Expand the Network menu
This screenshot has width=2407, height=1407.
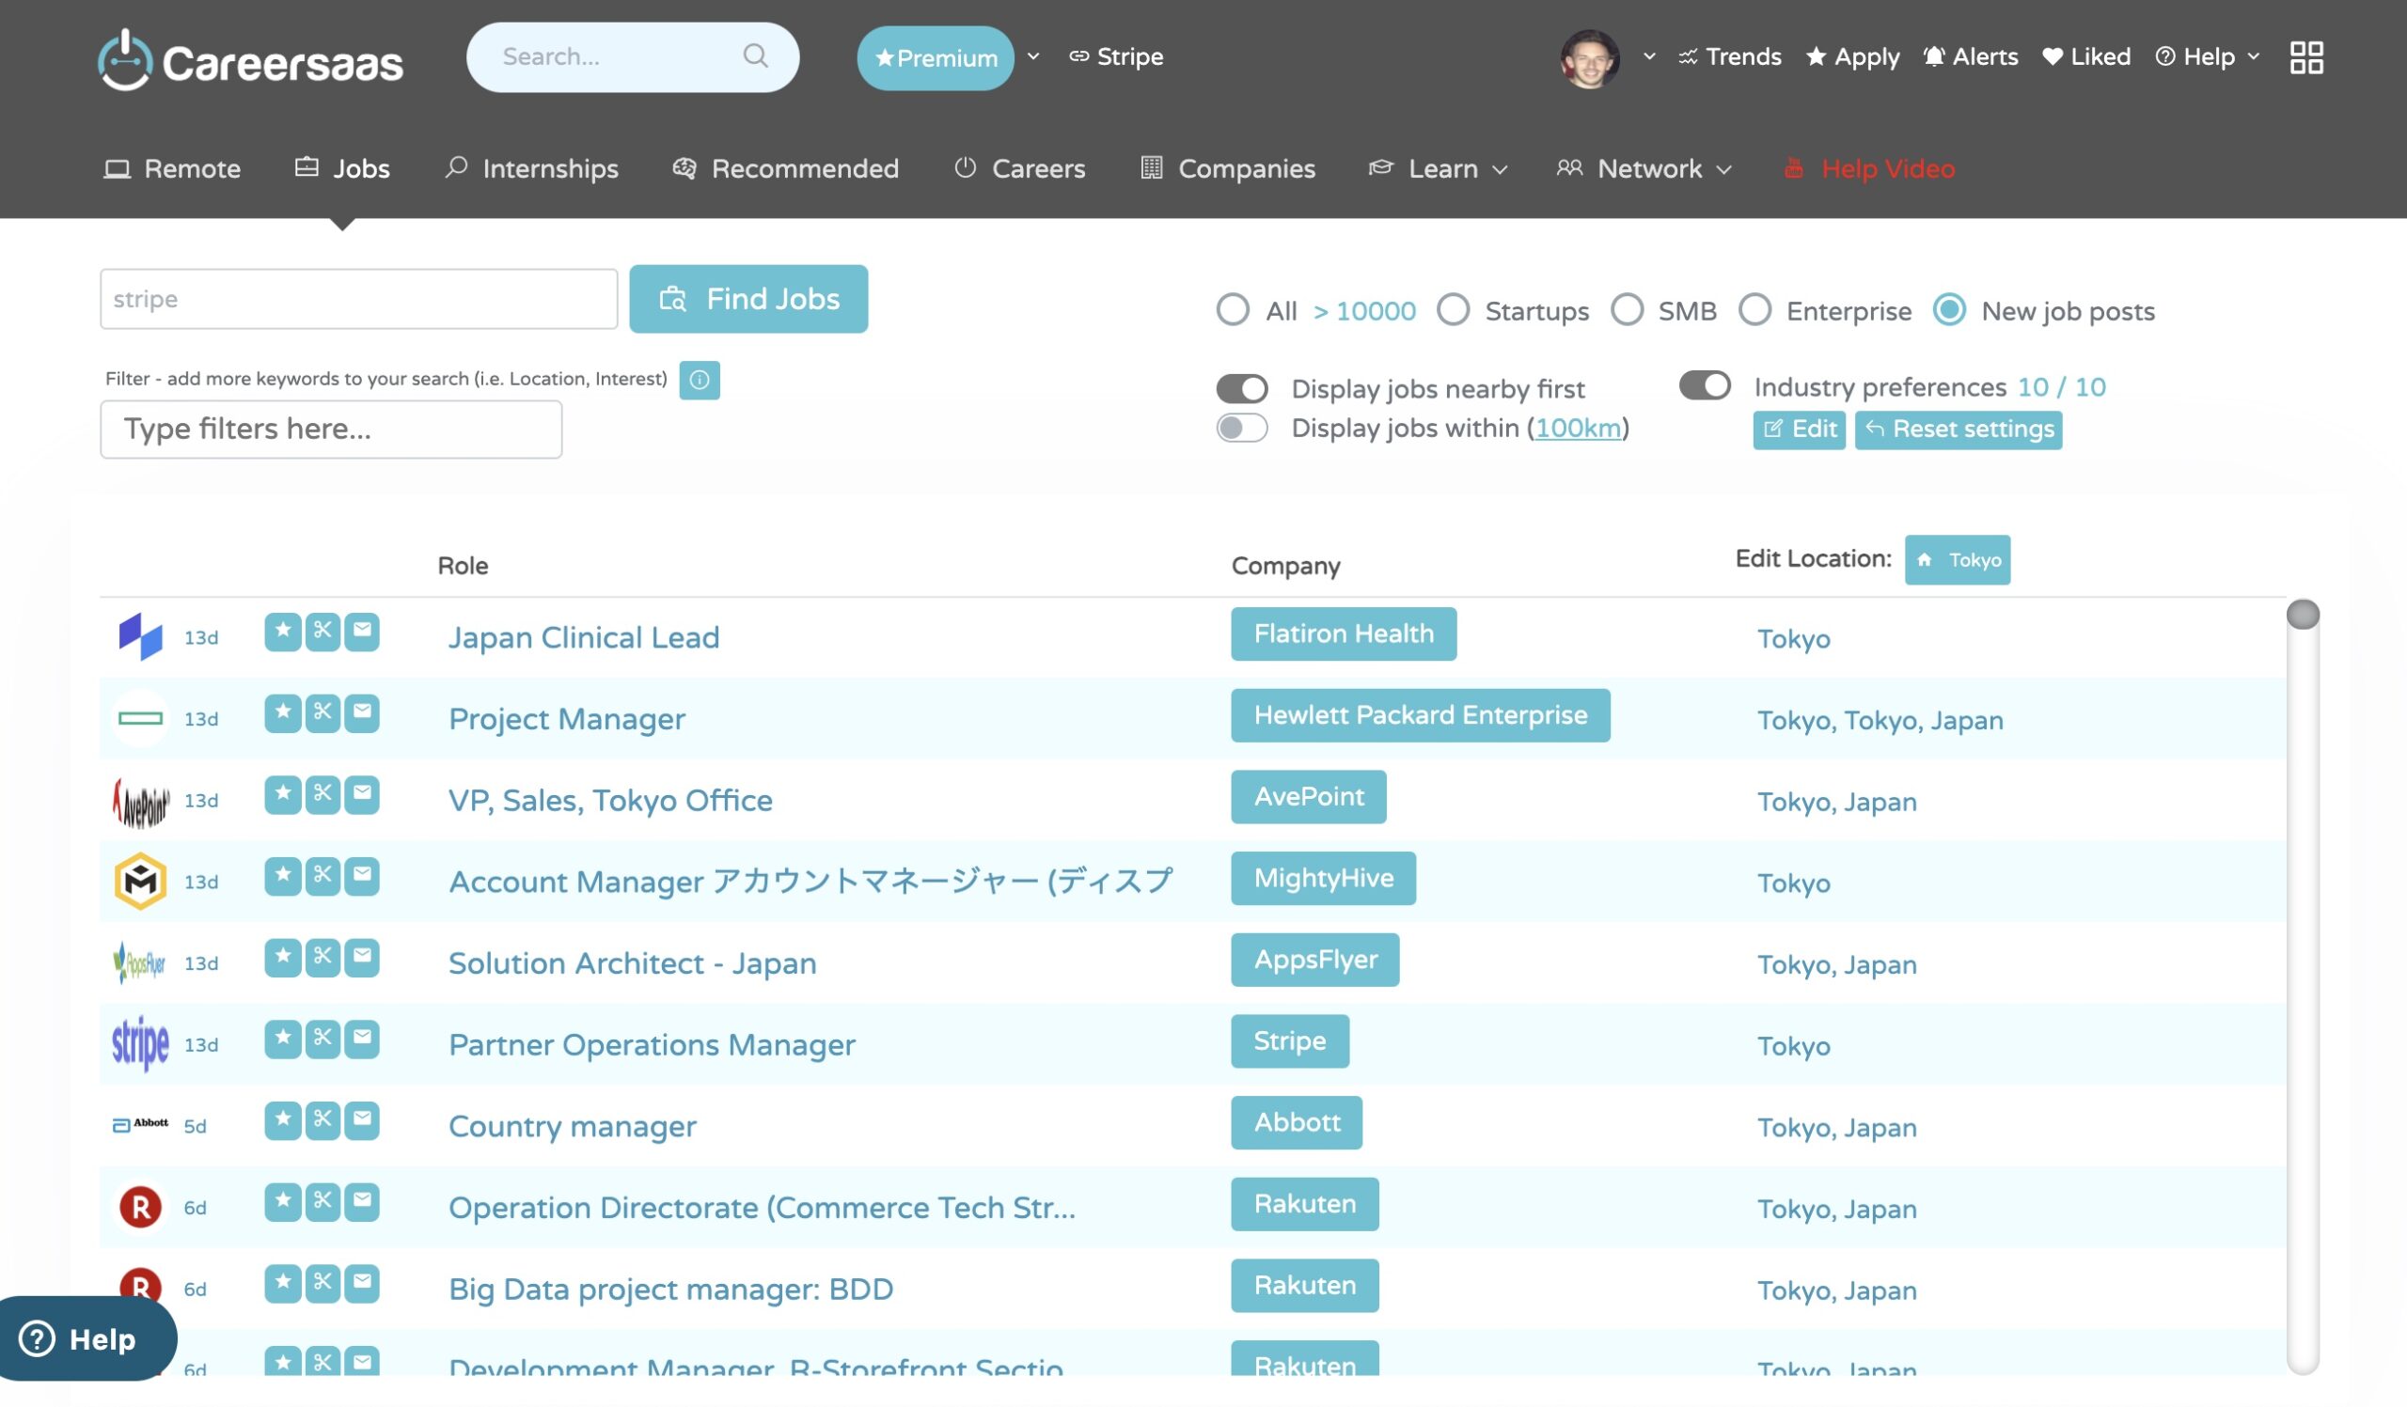(x=1644, y=169)
